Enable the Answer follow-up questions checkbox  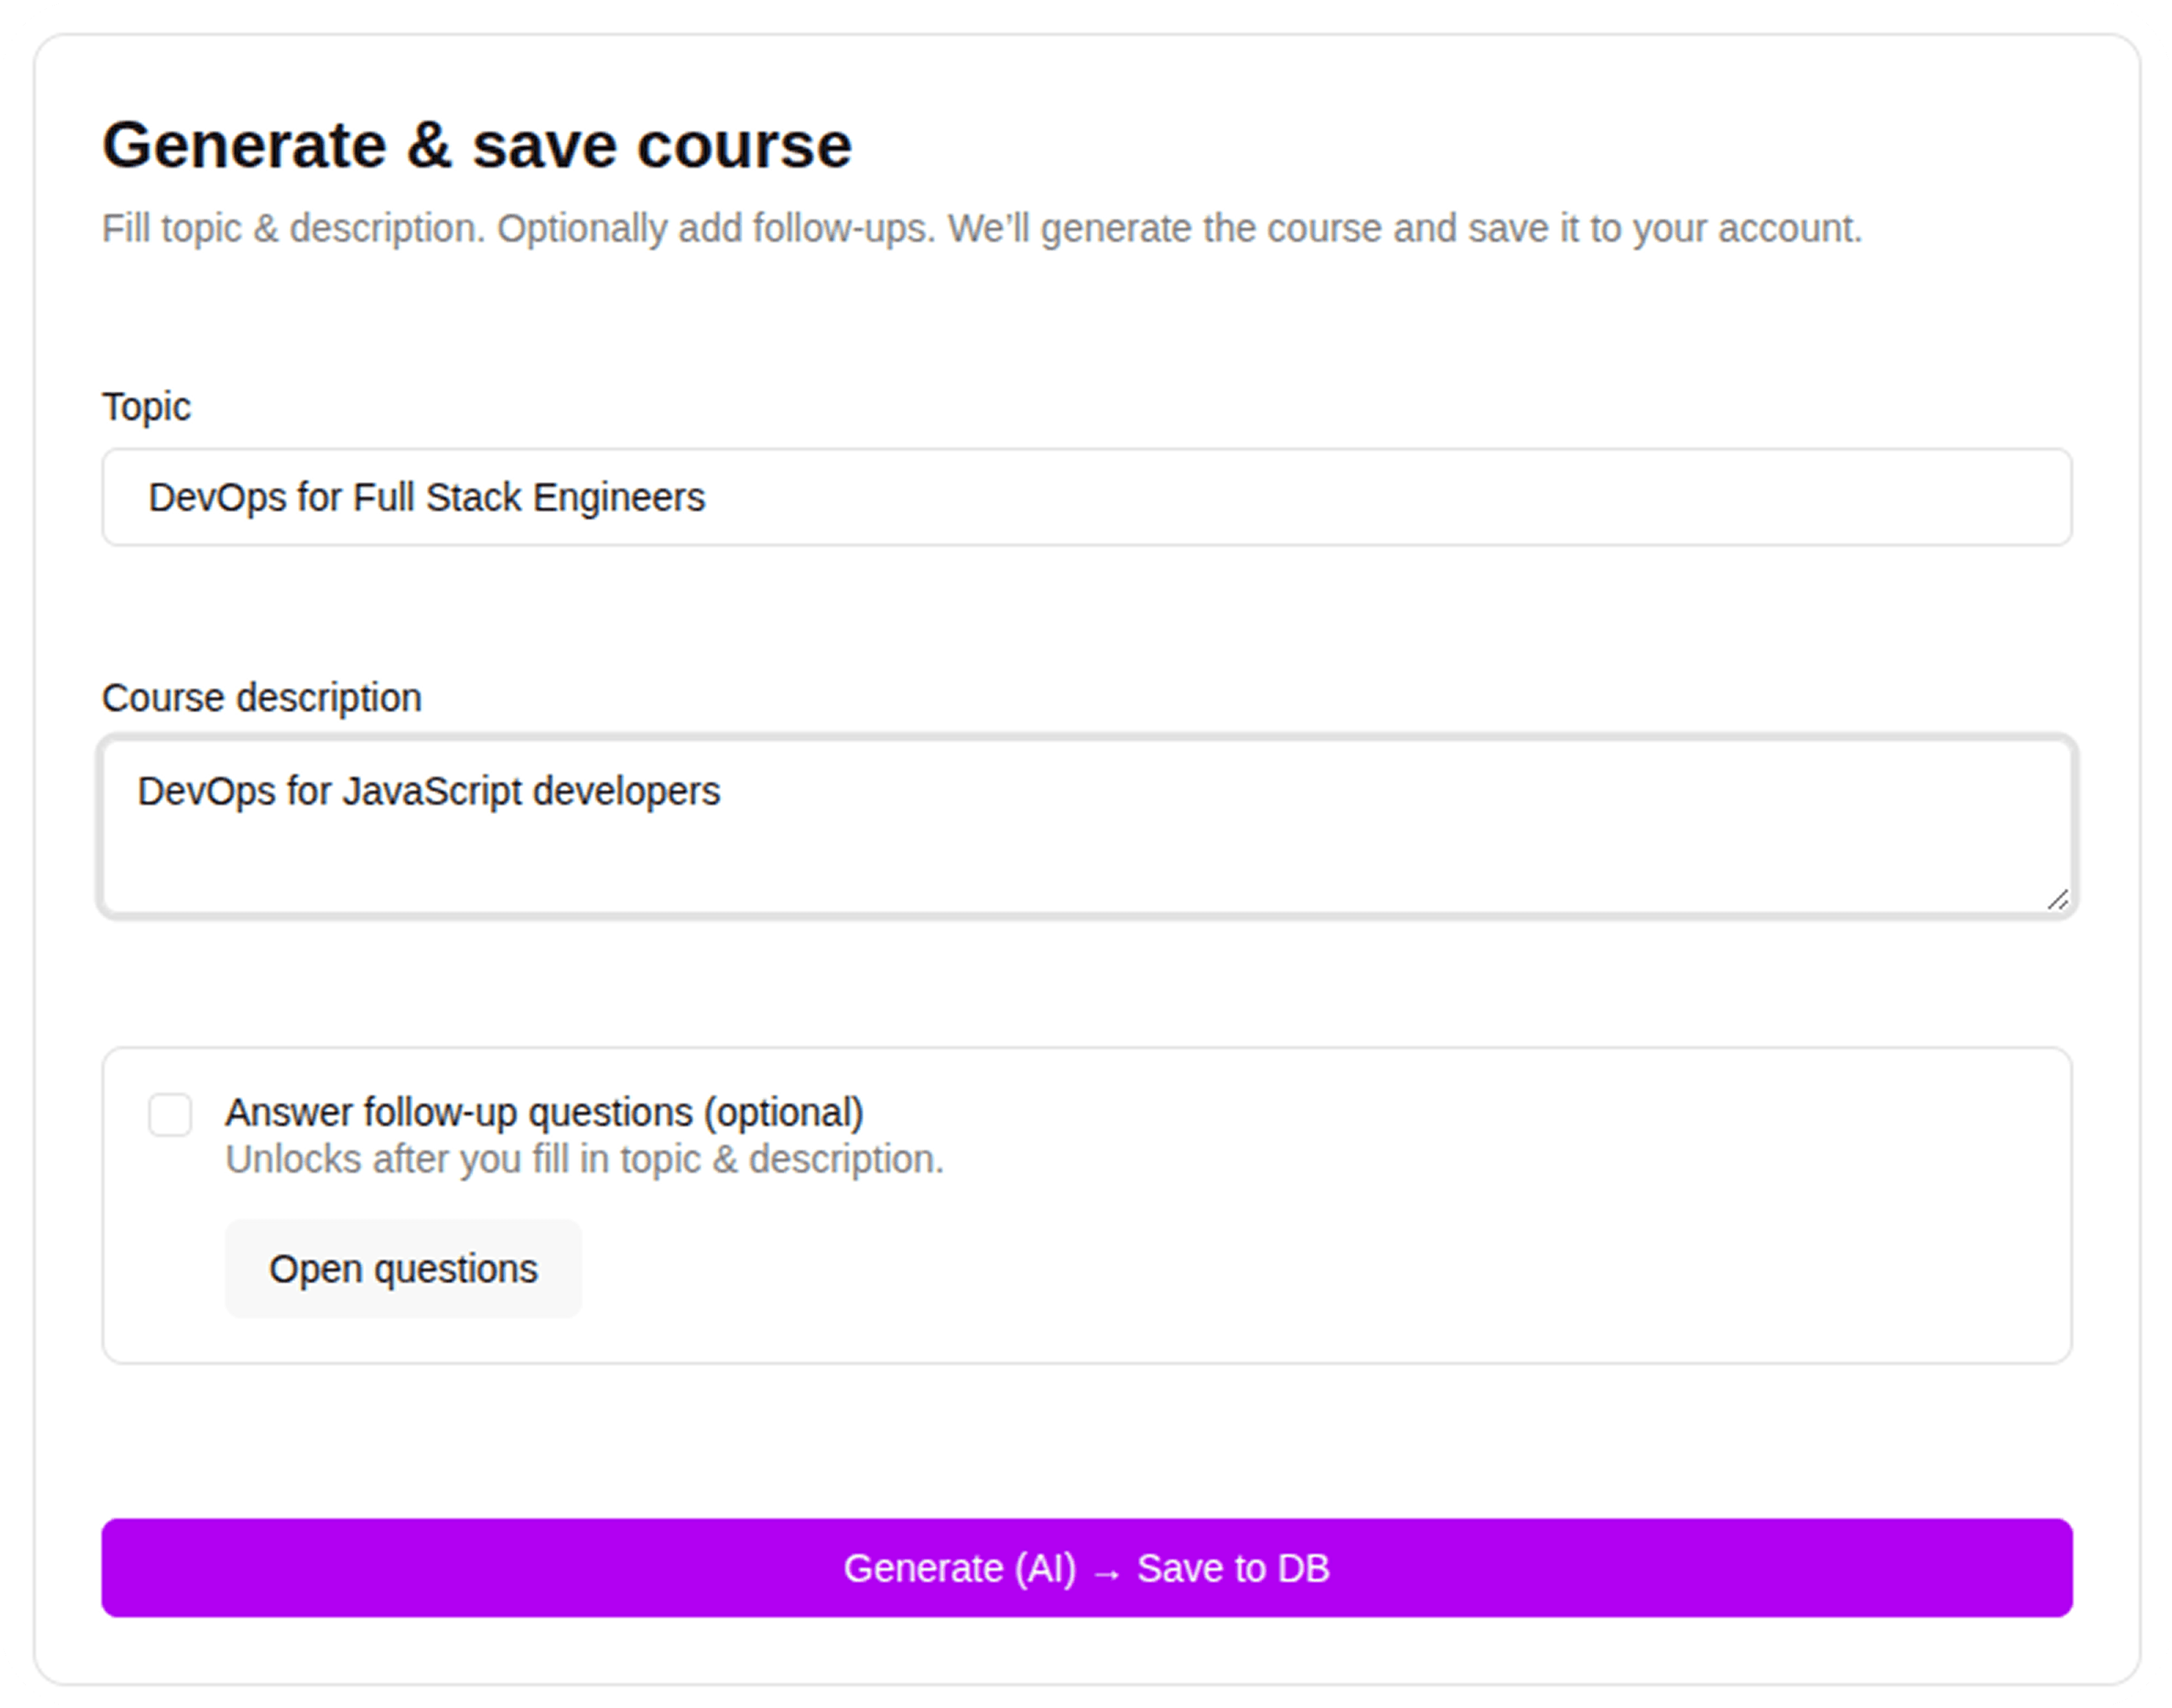pos(170,1114)
